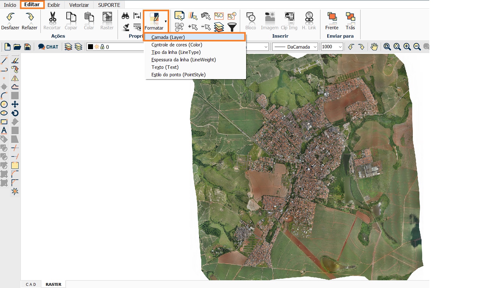
Task: Select the revision cloud tool
Action: 15,87
